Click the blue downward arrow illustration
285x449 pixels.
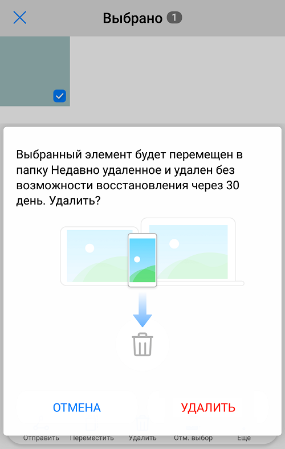142,310
